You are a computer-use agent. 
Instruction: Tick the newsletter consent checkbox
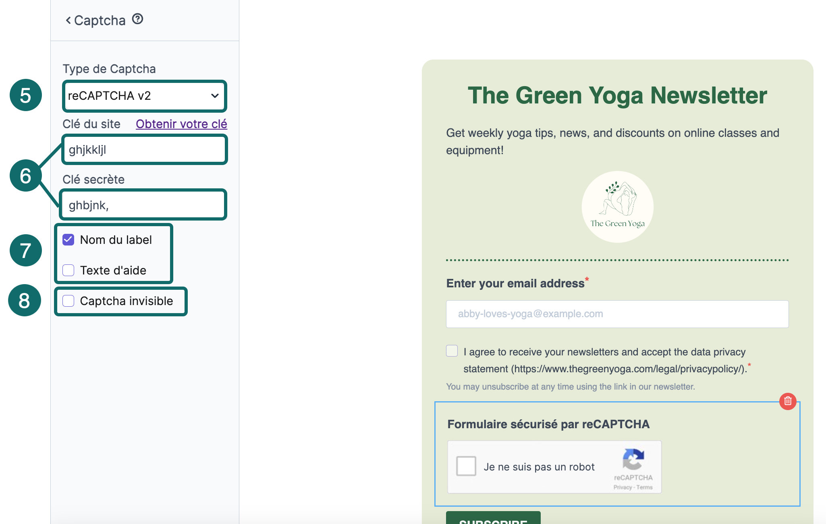pos(452,351)
